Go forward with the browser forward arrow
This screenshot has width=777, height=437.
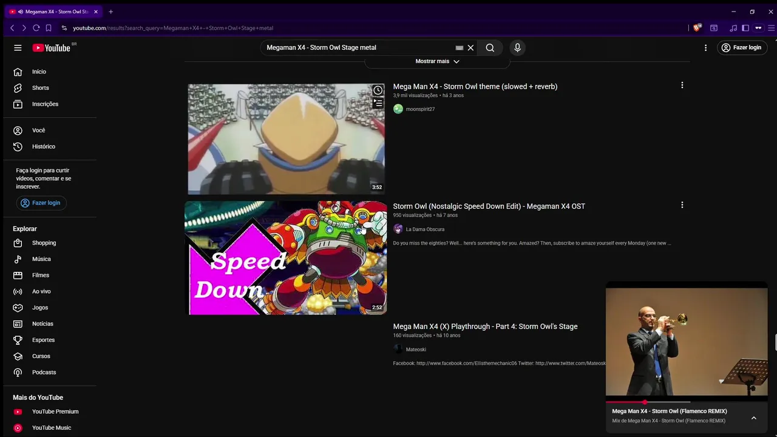[x=24, y=28]
